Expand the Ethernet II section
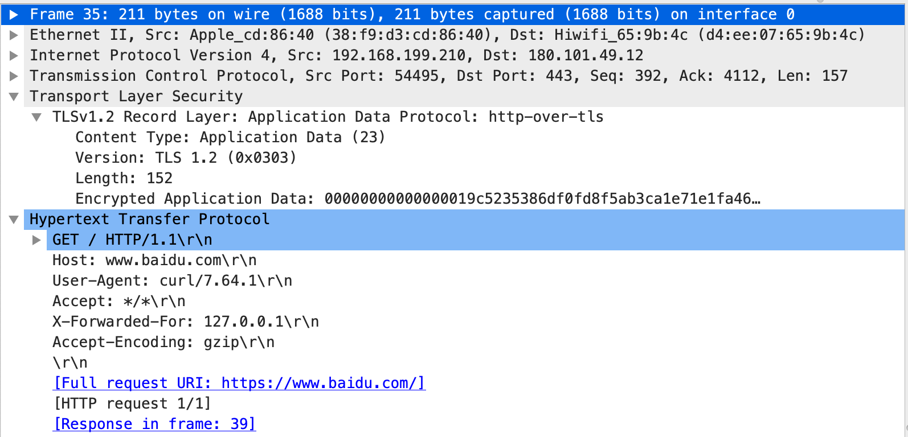The width and height of the screenshot is (908, 437). (x=14, y=35)
